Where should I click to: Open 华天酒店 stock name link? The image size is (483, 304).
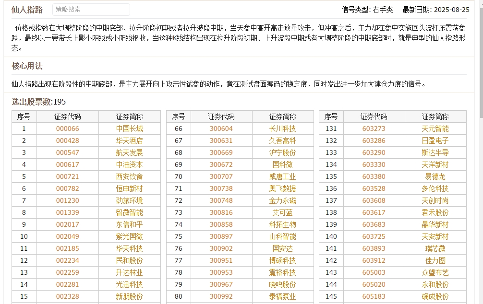coord(129,140)
